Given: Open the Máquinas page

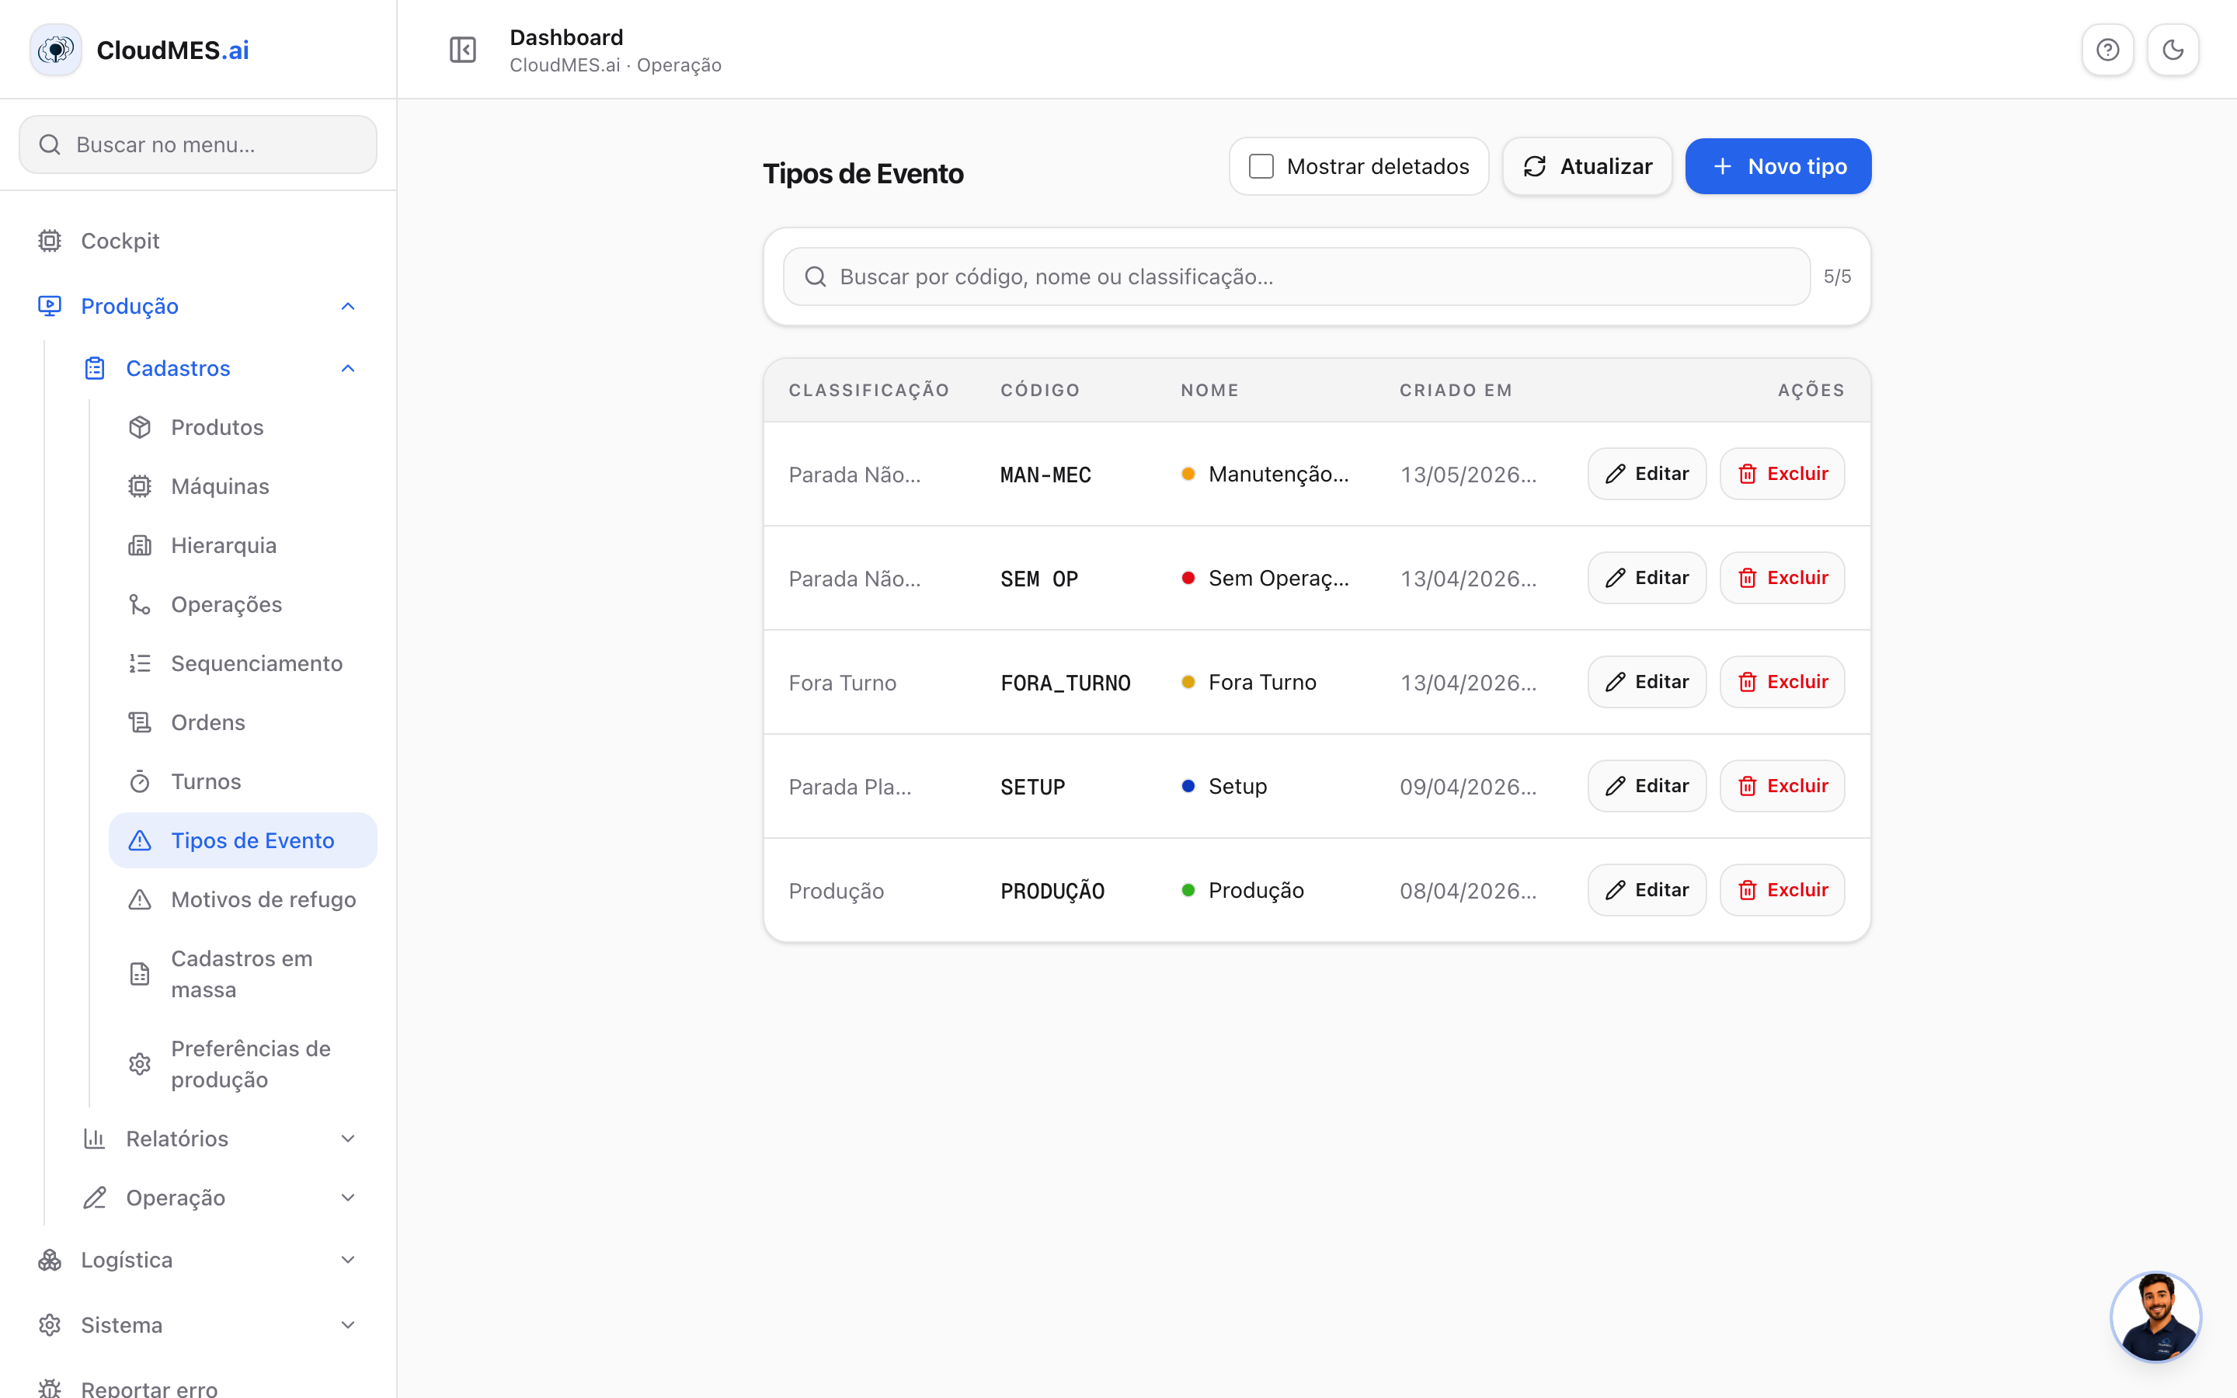Looking at the screenshot, I should coord(243,486).
